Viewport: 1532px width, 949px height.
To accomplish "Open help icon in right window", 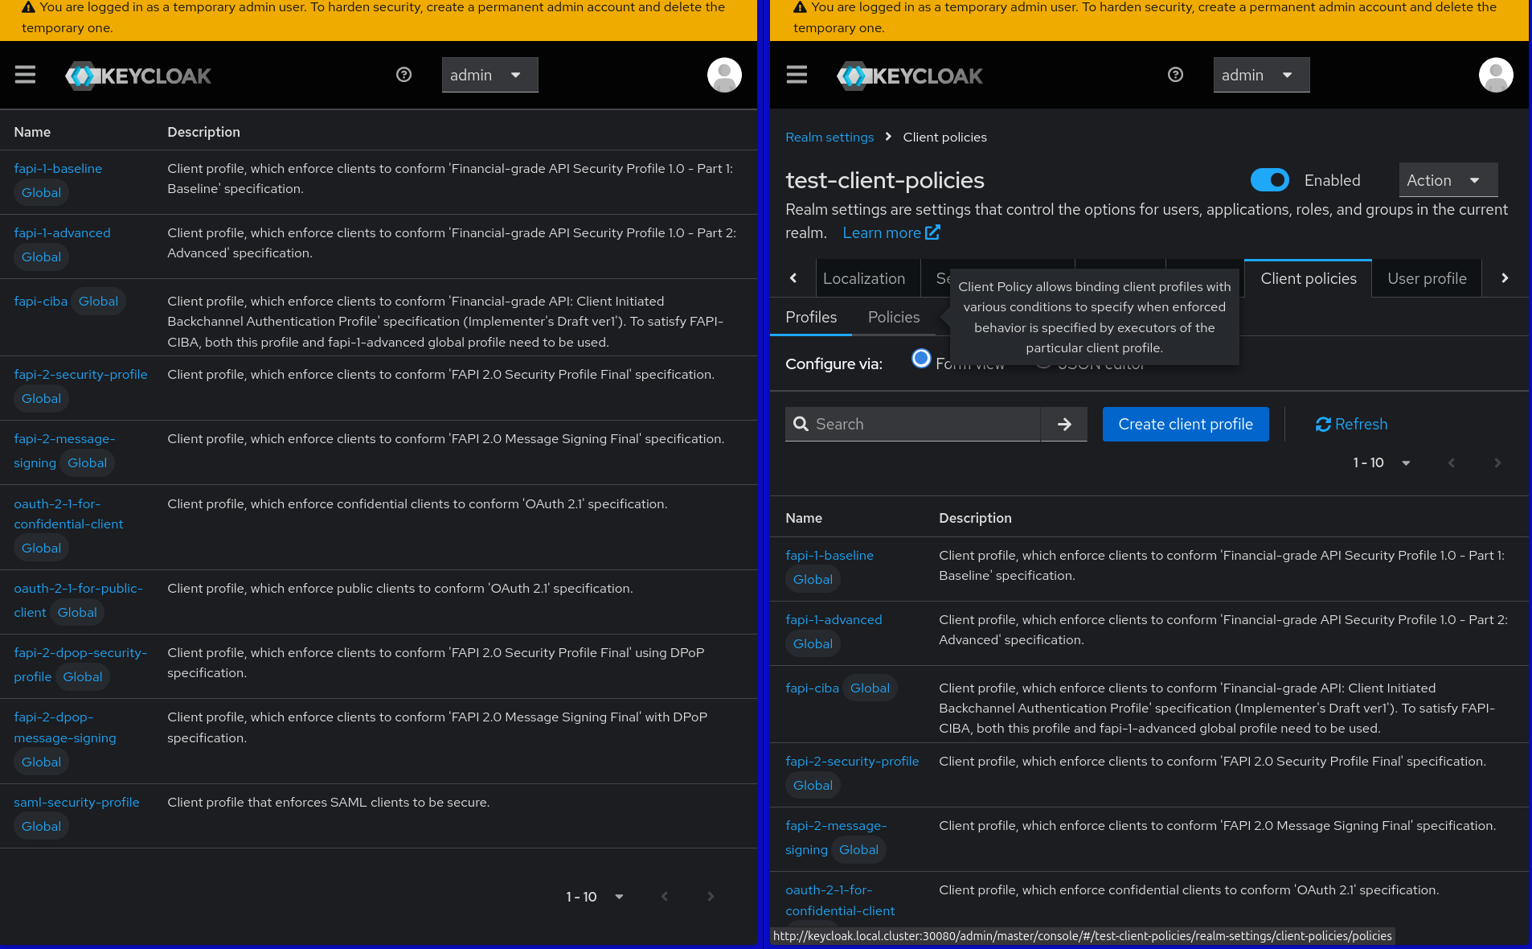I will pyautogui.click(x=1176, y=75).
